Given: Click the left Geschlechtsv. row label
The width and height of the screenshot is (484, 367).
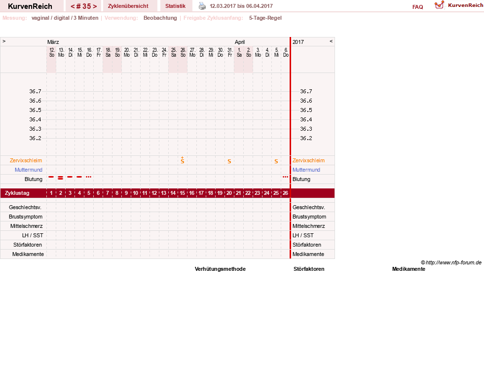Looking at the screenshot, I should click(x=25, y=207).
